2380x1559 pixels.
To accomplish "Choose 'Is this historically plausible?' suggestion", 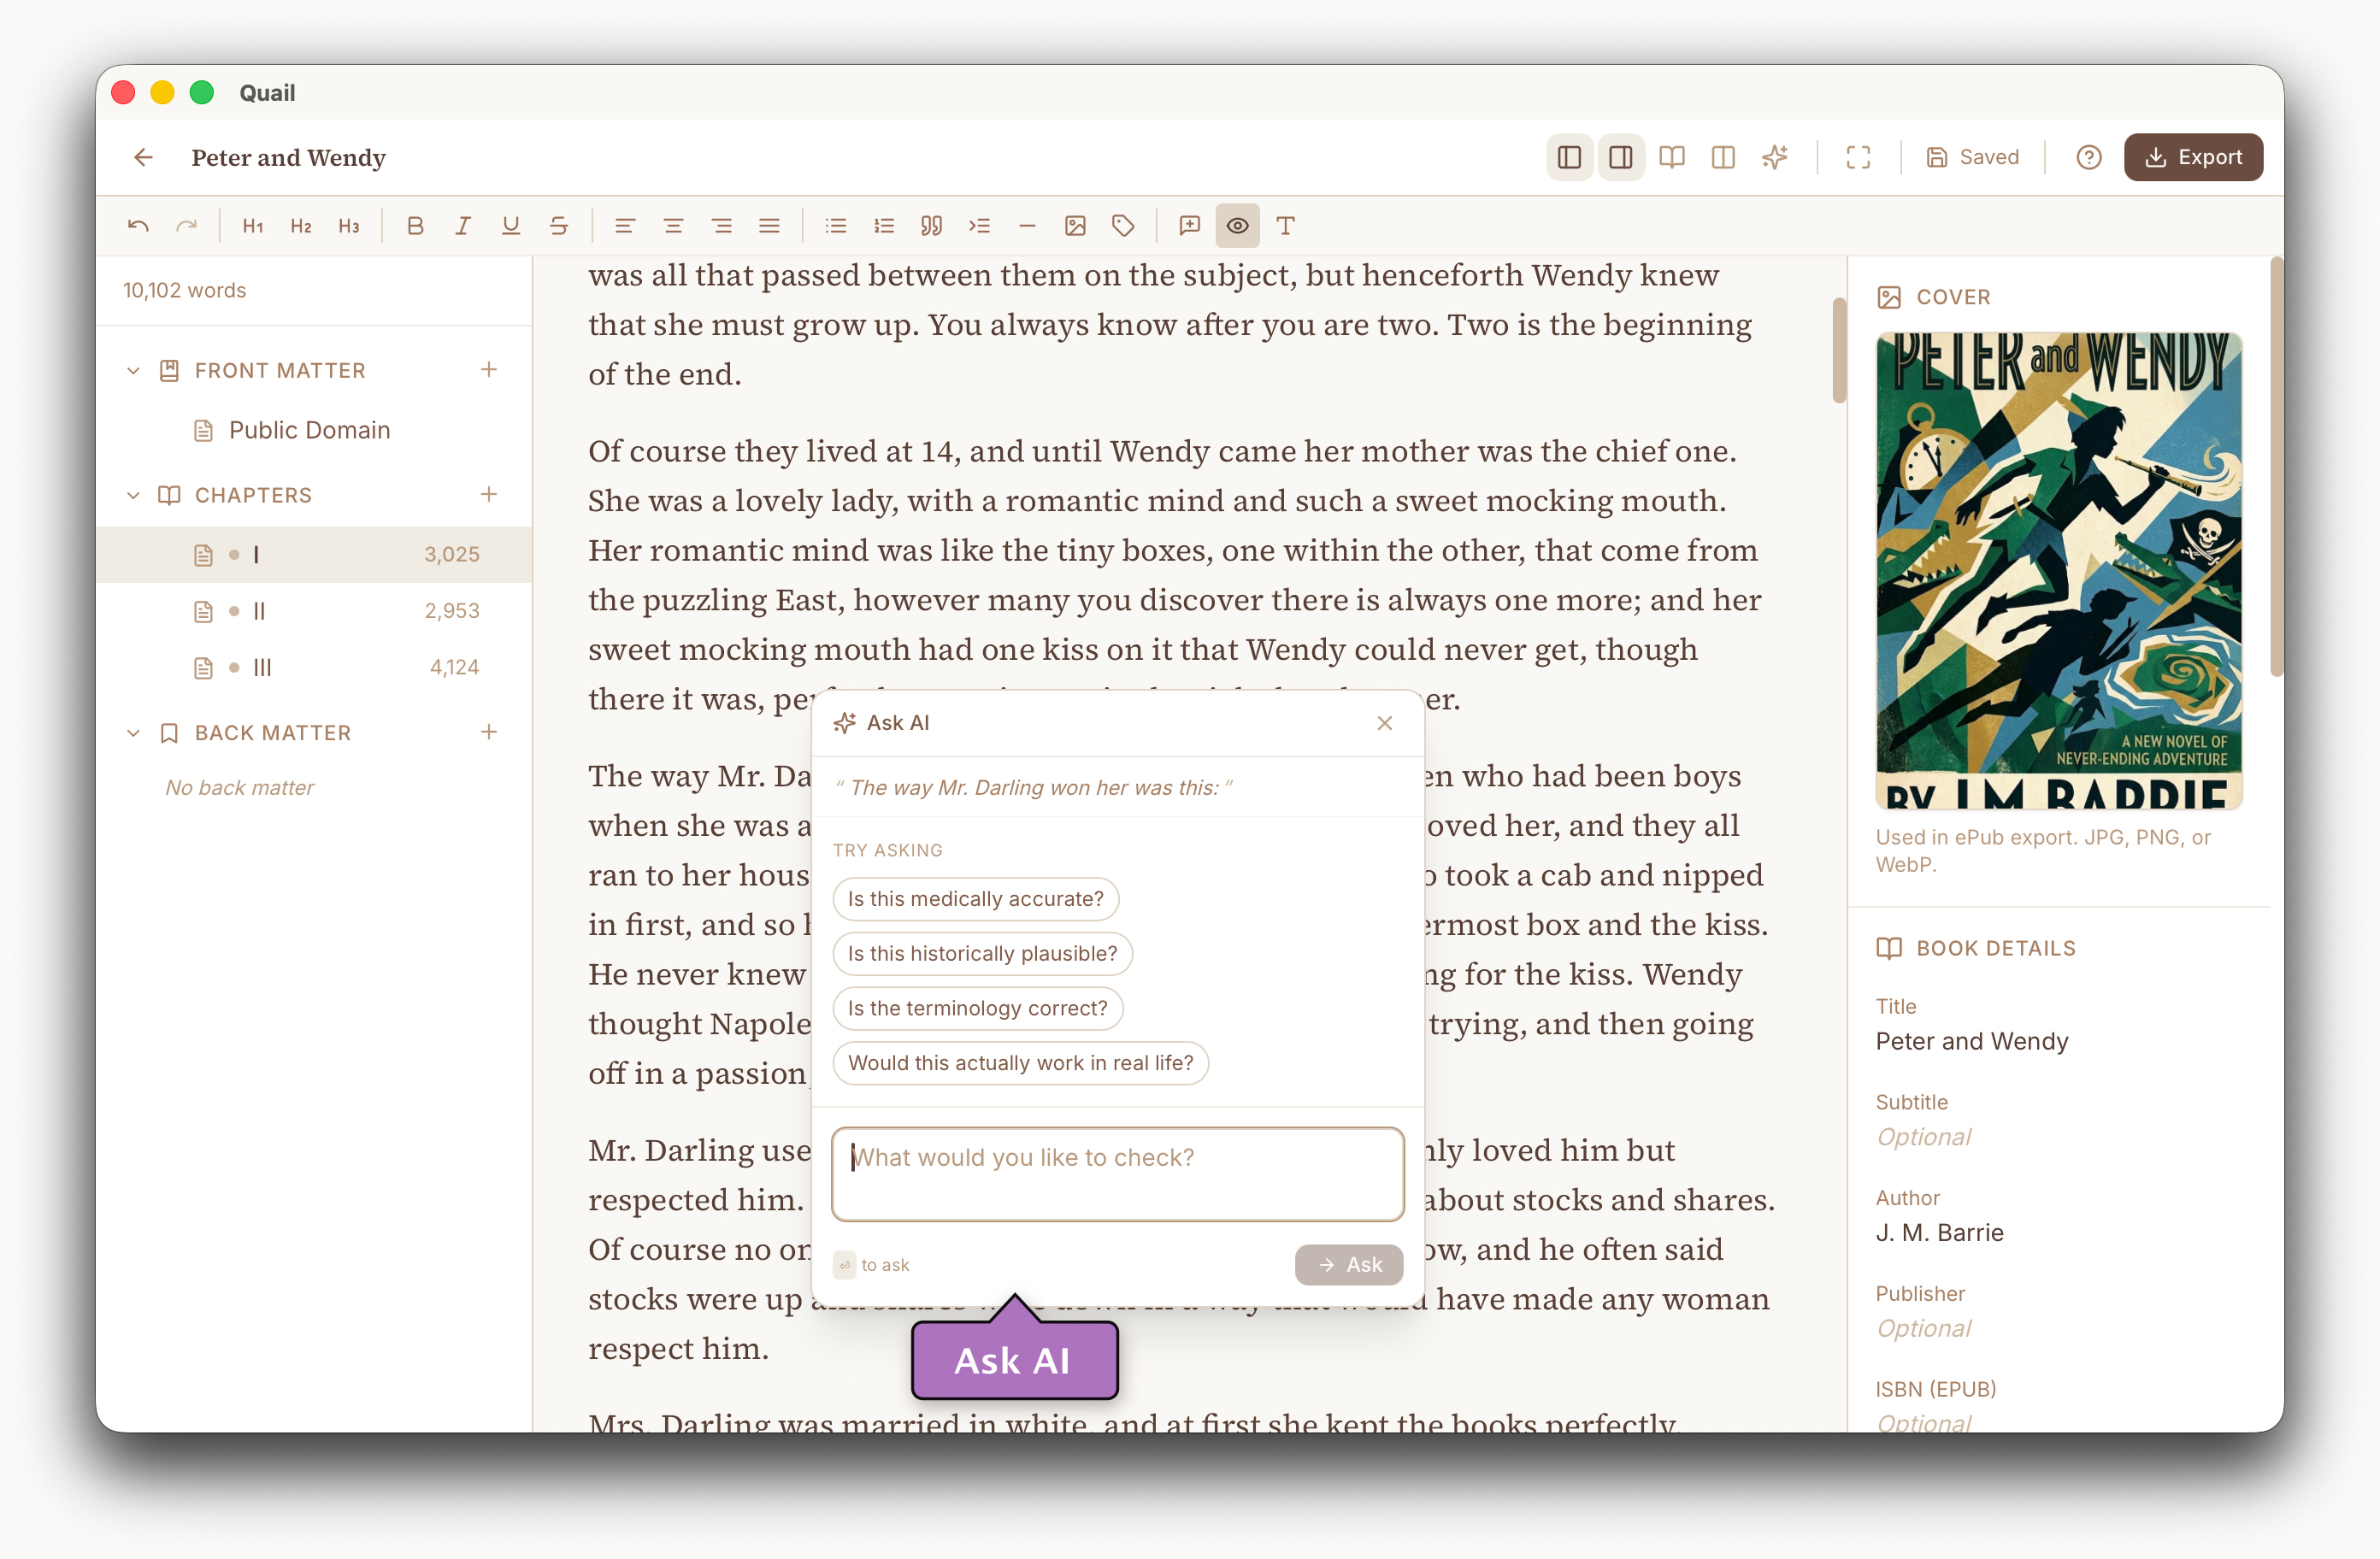I will tap(982, 953).
